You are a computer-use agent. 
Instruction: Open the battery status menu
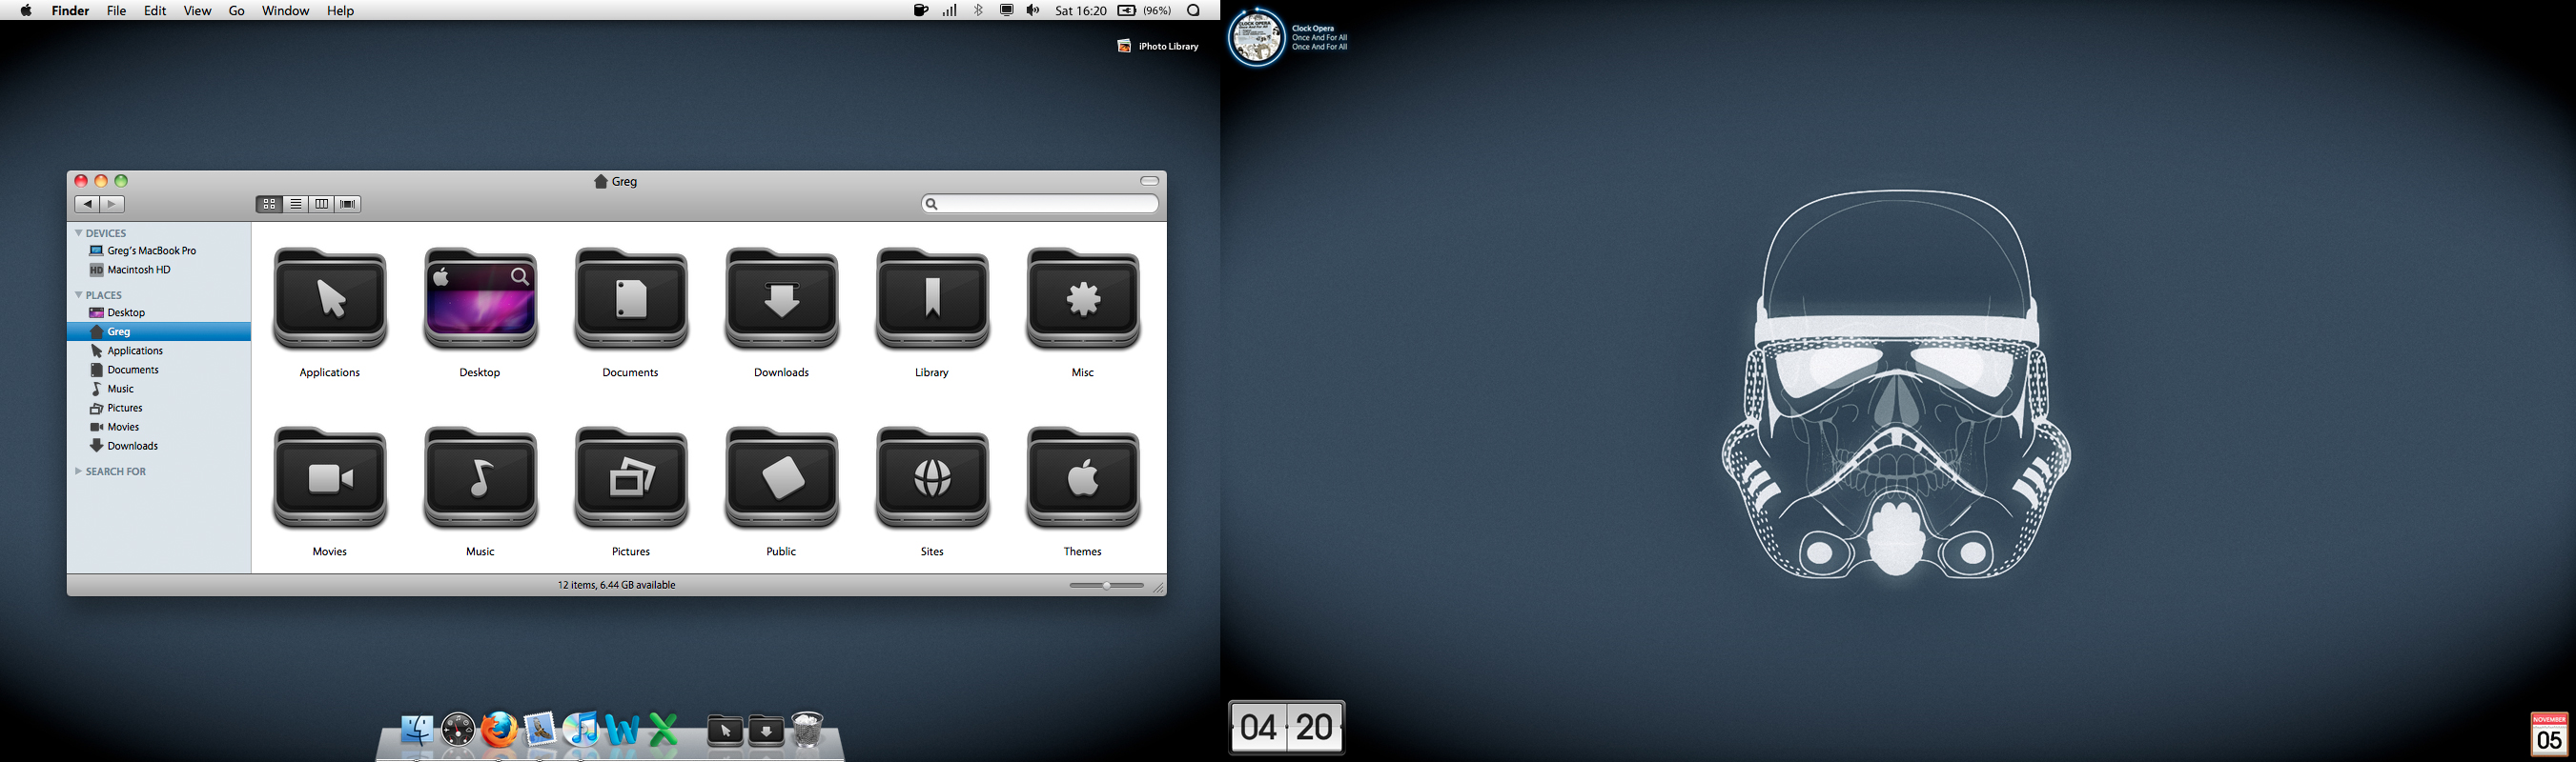click(x=1144, y=10)
